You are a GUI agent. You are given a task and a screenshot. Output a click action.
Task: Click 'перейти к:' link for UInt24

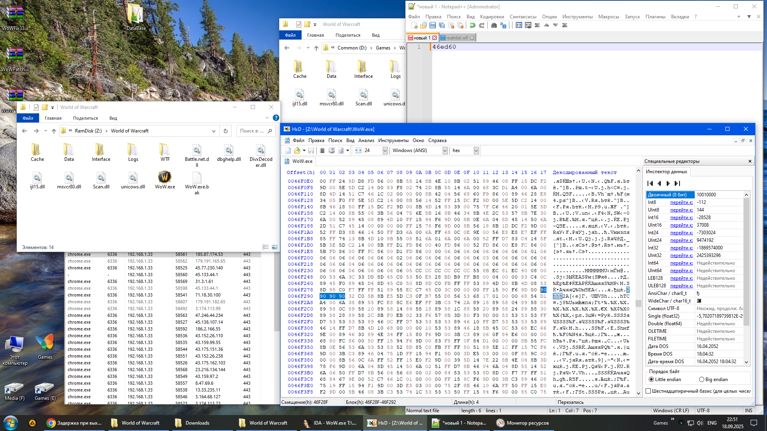[681, 240]
